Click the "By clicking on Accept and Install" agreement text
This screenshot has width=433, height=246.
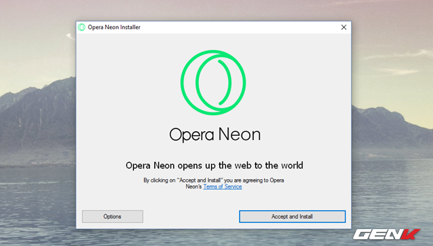(214, 183)
